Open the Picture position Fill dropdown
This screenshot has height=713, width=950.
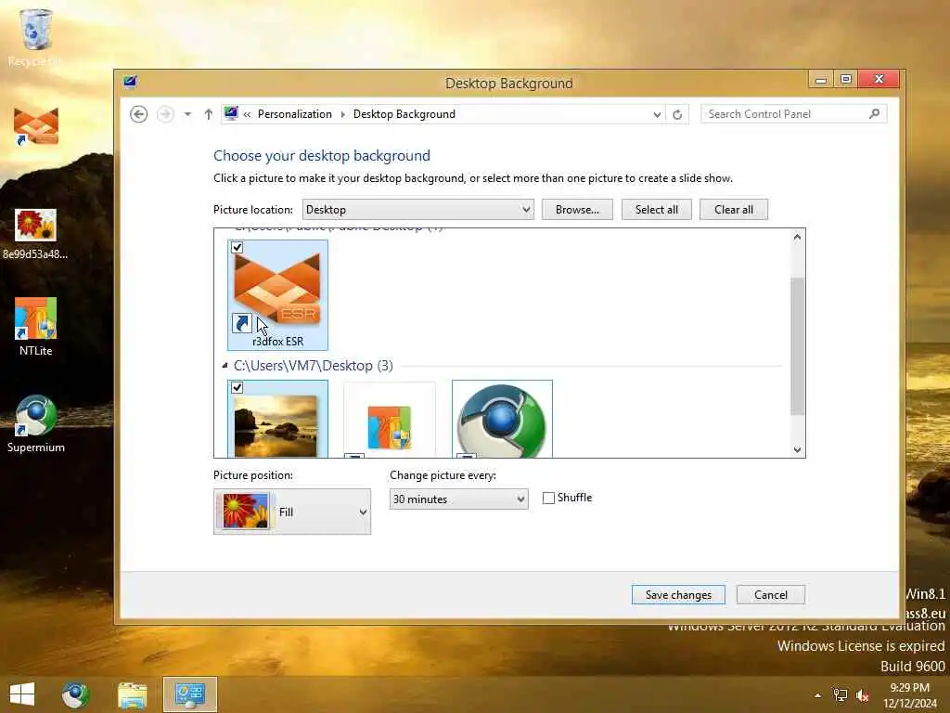coord(292,512)
